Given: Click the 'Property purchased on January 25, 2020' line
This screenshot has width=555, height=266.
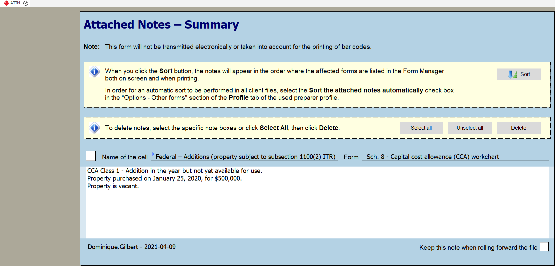Looking at the screenshot, I should [x=164, y=179].
